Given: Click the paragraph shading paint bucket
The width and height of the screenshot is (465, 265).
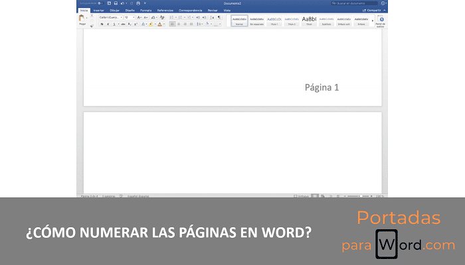Looking at the screenshot, I should click(207, 24).
